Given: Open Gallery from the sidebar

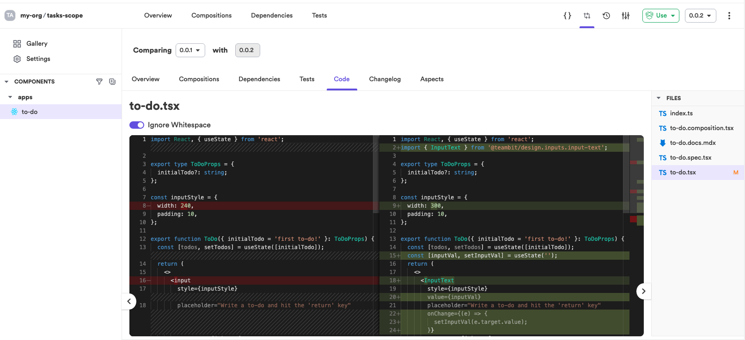Looking at the screenshot, I should (x=37, y=43).
